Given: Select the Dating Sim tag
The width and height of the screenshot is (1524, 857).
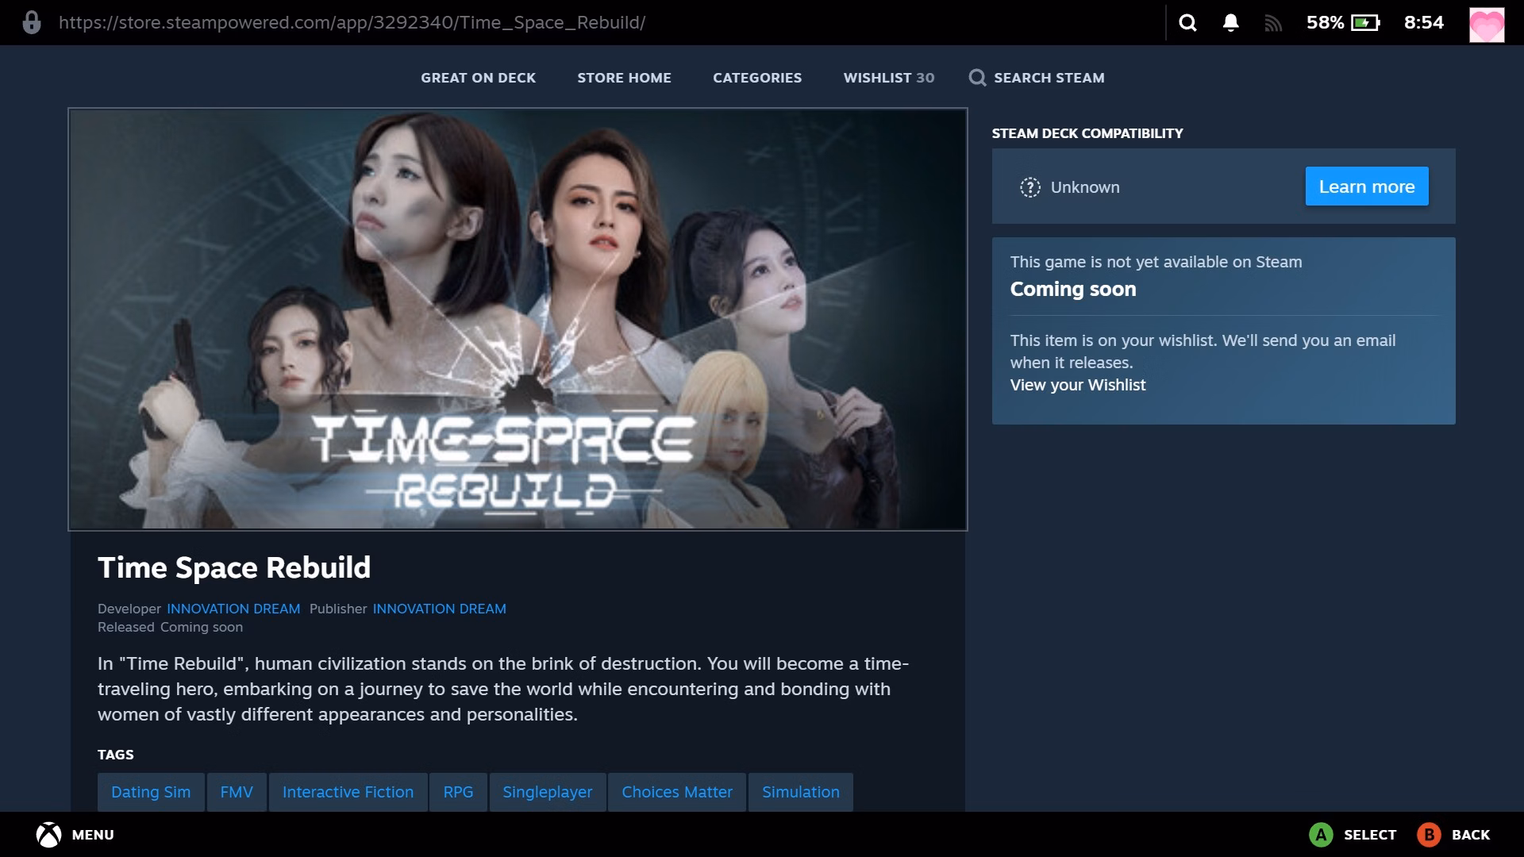Looking at the screenshot, I should click(151, 792).
